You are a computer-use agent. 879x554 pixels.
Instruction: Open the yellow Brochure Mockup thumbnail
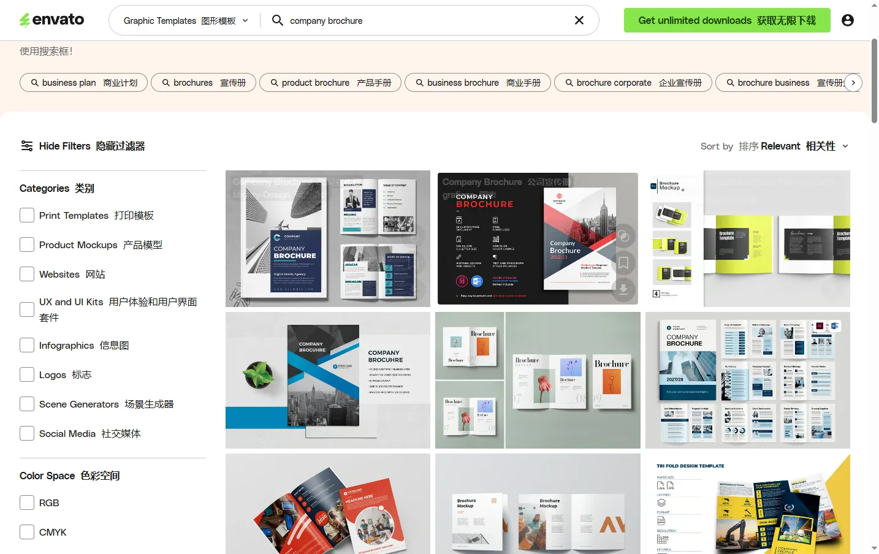(x=747, y=238)
